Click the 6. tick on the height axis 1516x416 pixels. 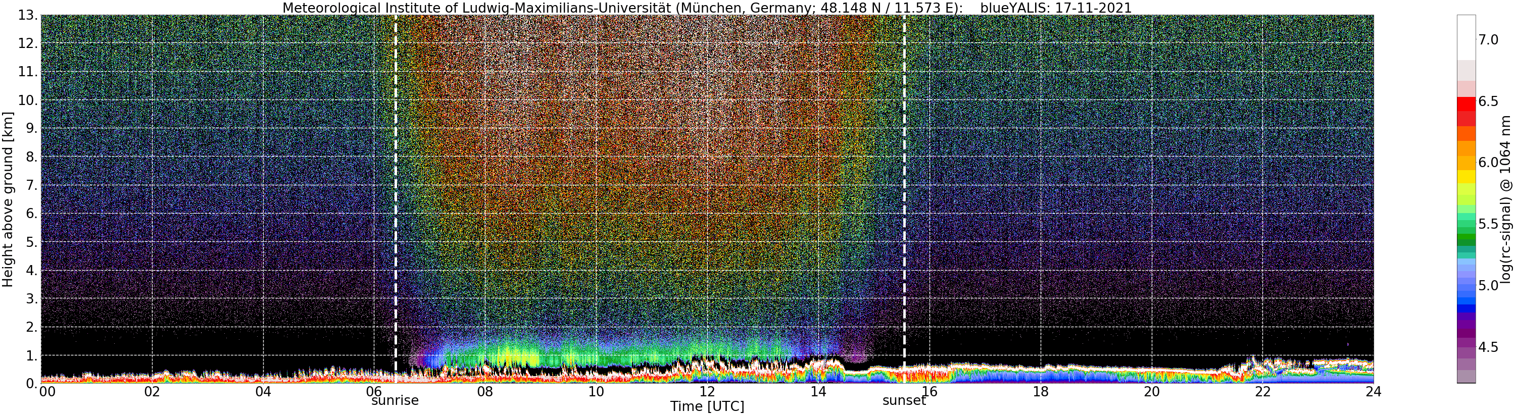click(31, 214)
